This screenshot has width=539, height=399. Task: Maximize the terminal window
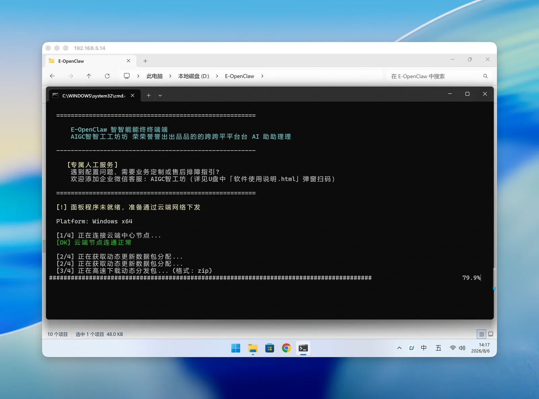467,94
